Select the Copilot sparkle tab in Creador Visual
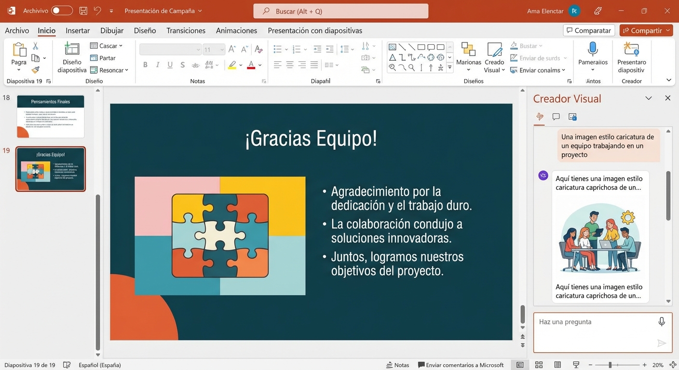Screen dimensions: 679x370 click(x=539, y=117)
